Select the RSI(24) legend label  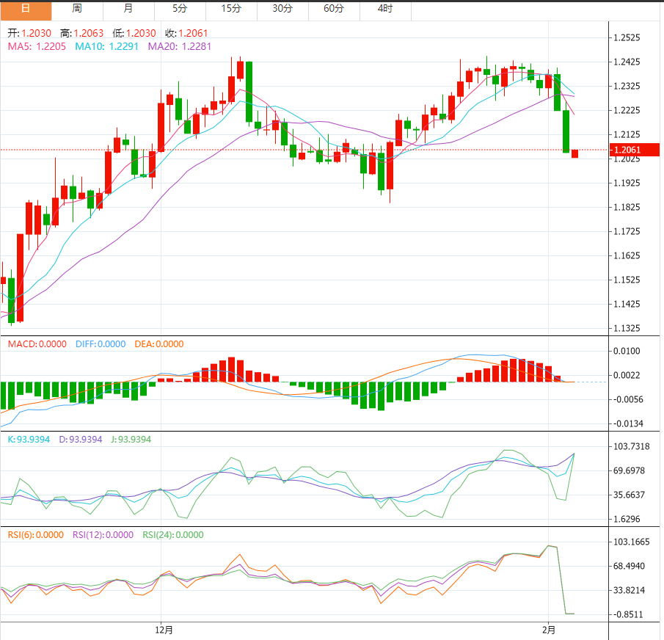(x=173, y=535)
